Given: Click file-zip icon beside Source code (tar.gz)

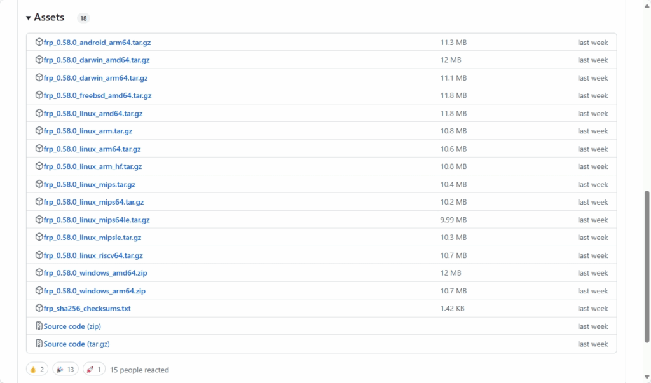Looking at the screenshot, I should (x=39, y=344).
